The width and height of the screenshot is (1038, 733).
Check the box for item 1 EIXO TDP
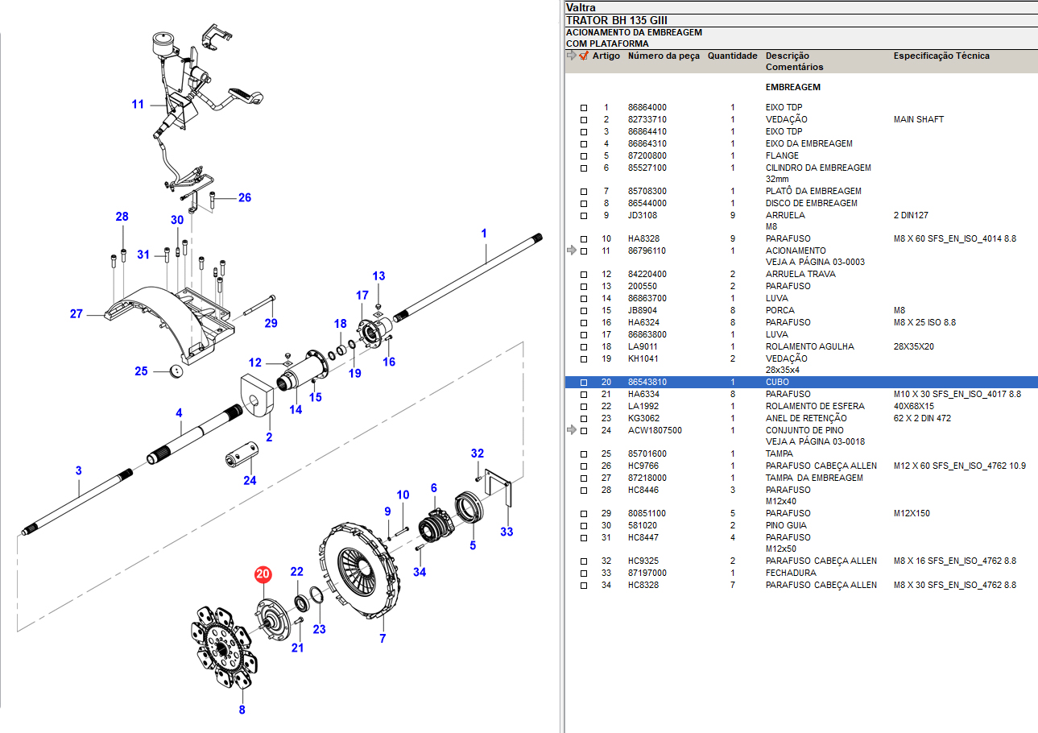tap(585, 108)
